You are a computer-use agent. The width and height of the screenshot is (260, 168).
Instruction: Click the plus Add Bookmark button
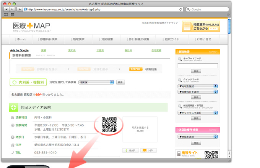(x=20, y=9)
